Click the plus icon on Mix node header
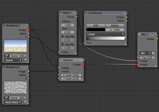159x112 pixels. tap(150, 34)
